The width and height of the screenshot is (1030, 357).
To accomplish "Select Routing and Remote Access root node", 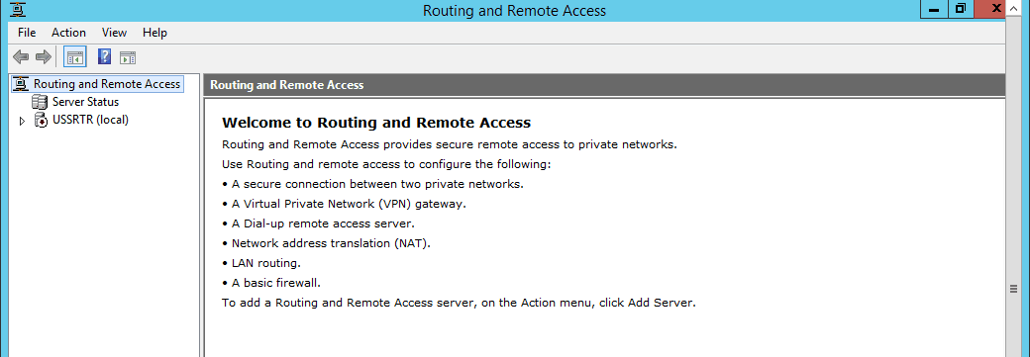I will (107, 83).
